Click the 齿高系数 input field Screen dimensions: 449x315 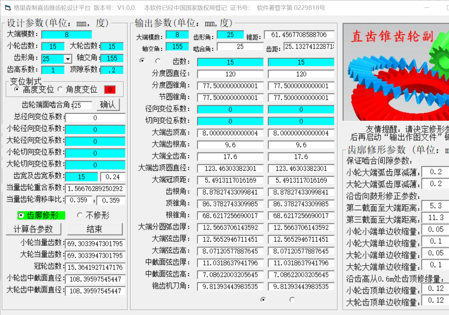[x=53, y=70]
